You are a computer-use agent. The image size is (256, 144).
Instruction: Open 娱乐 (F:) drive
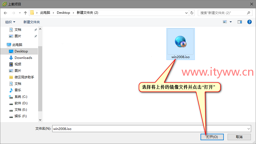21,116
